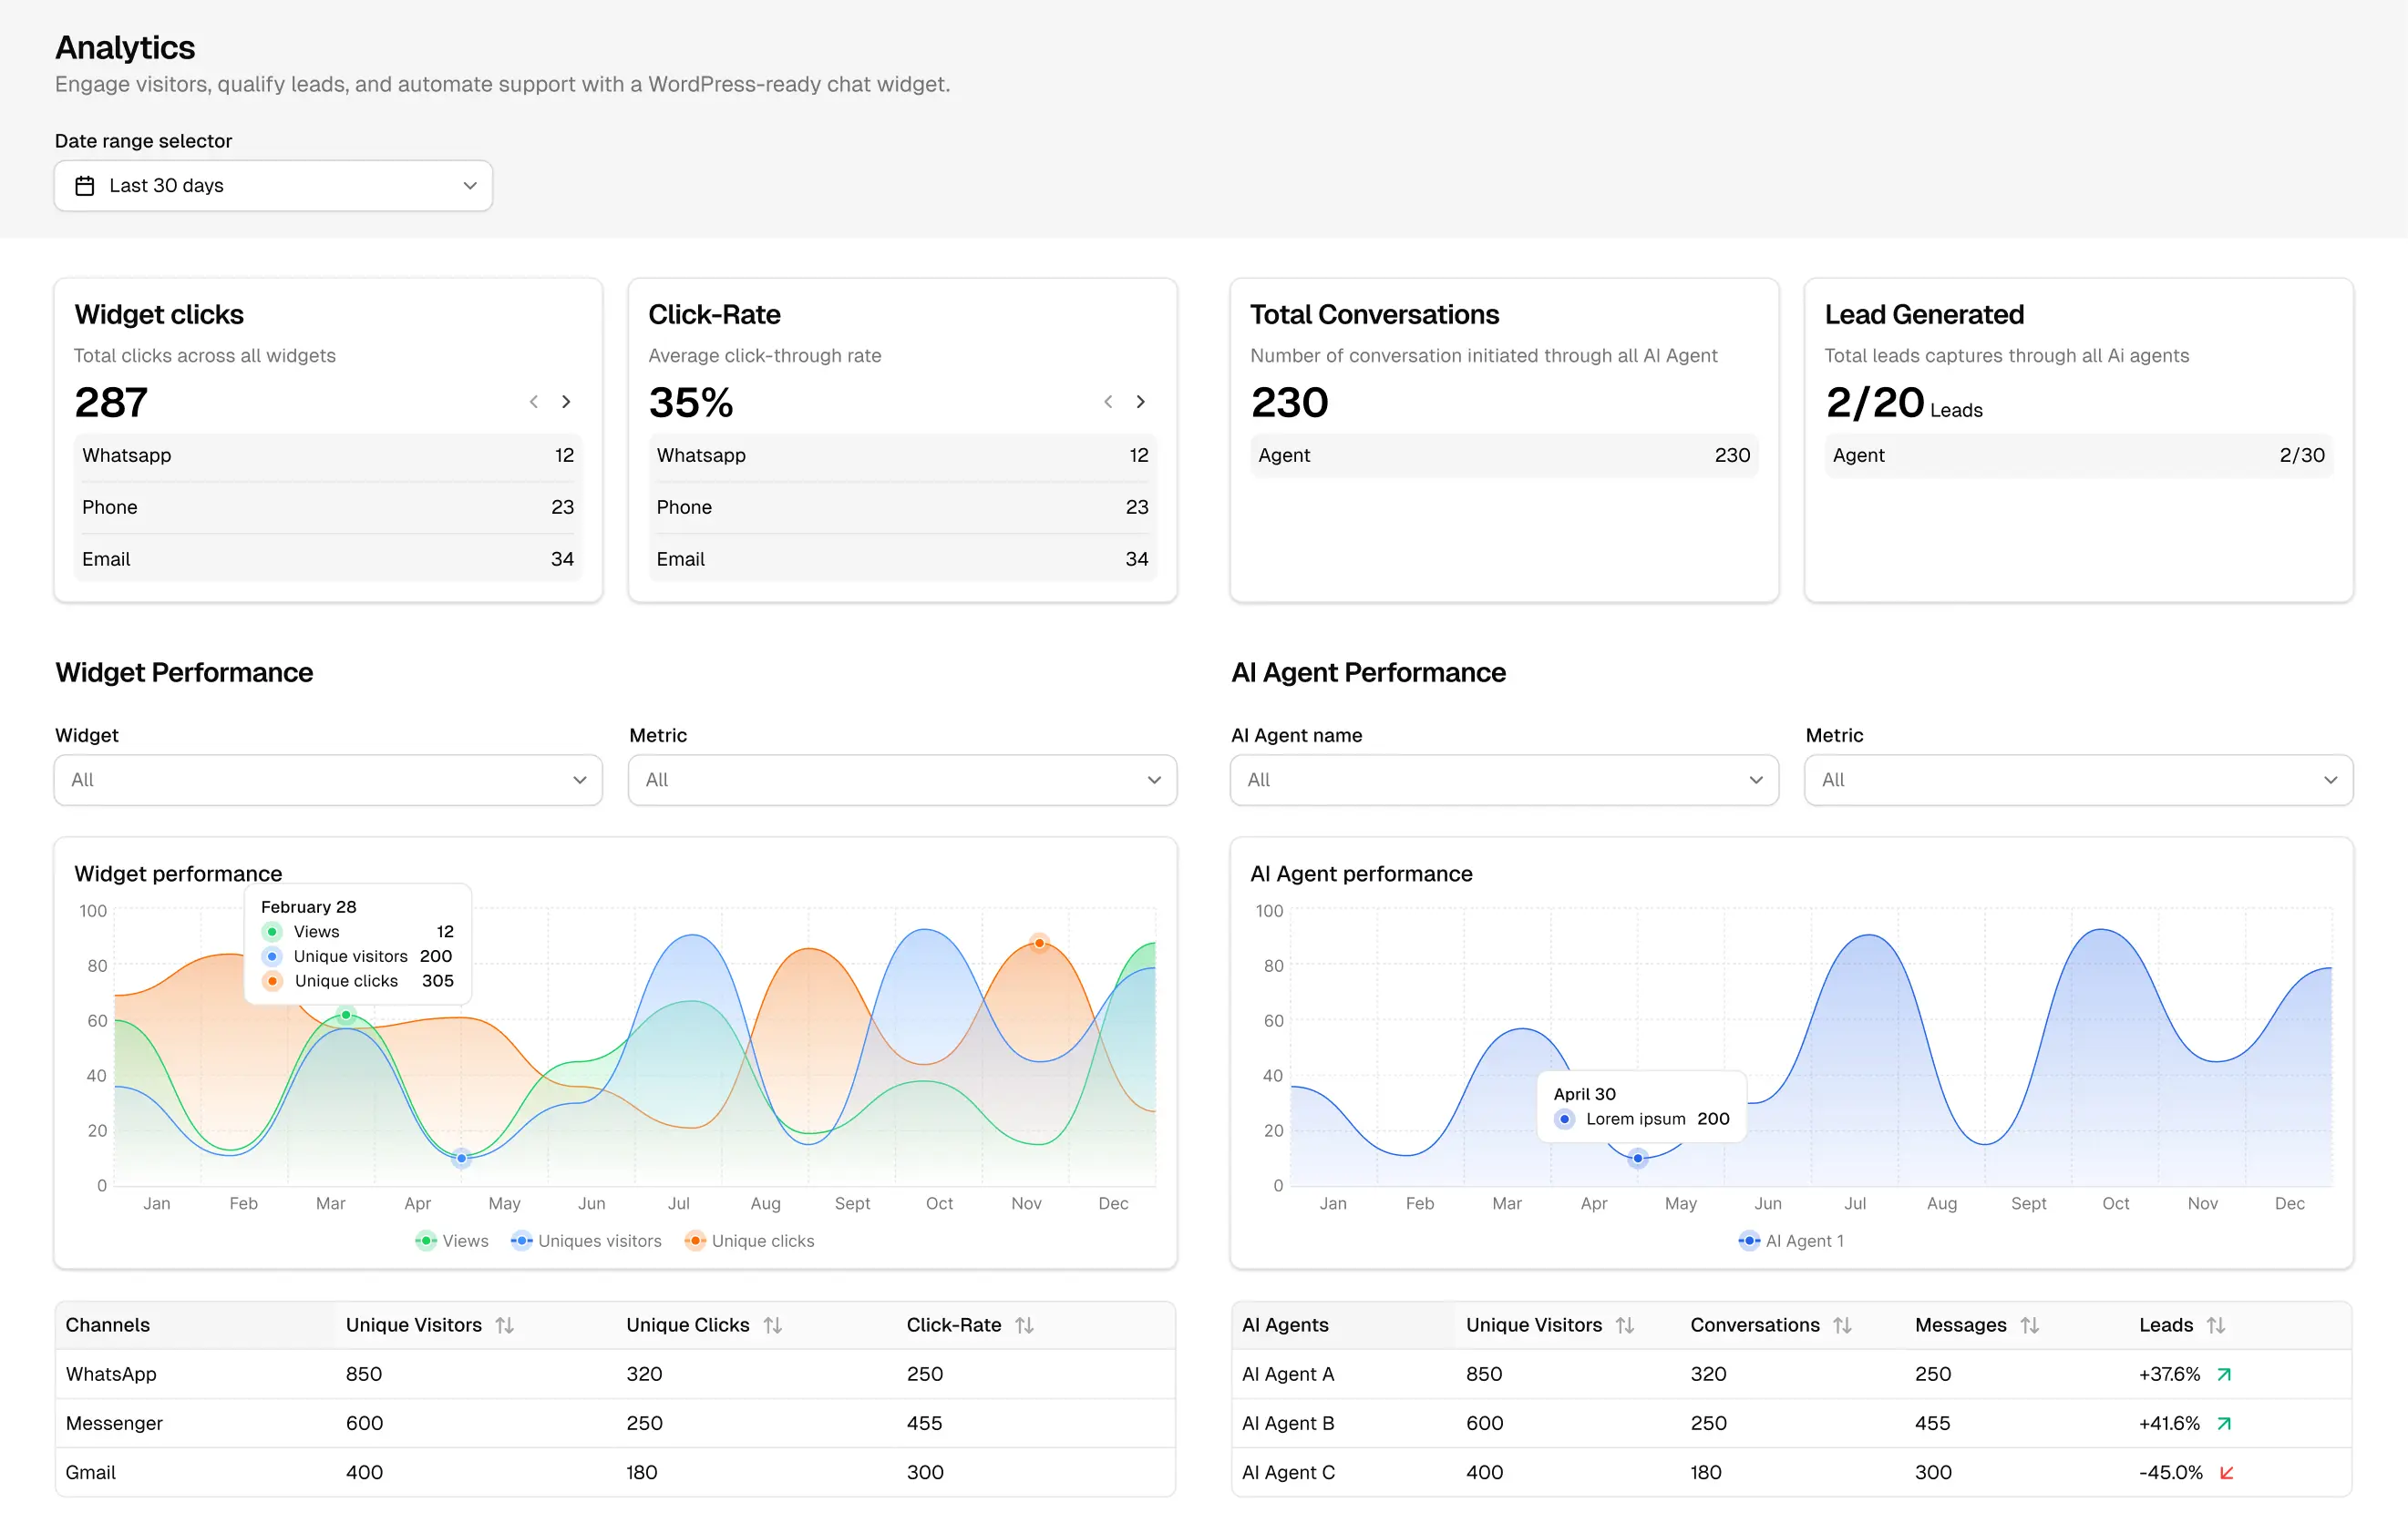The width and height of the screenshot is (2408, 1533).
Task: Sort AI Agents table by Messages
Action: click(2029, 1325)
